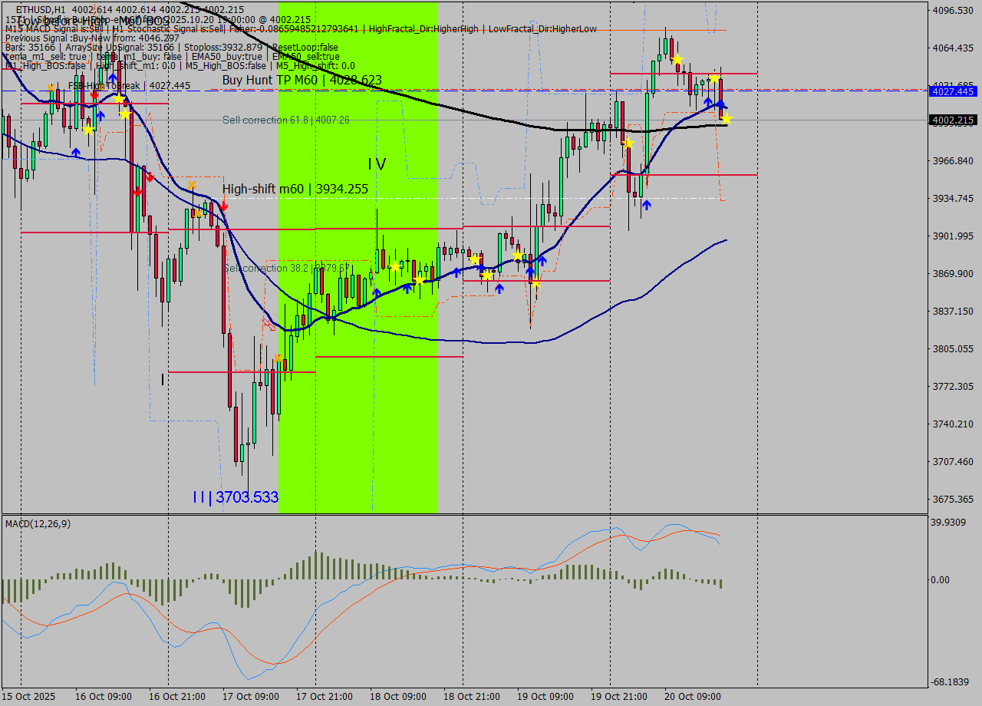Click the orange X marker above the High-shift m60 text
982x706 pixels.
pyautogui.click(x=192, y=185)
